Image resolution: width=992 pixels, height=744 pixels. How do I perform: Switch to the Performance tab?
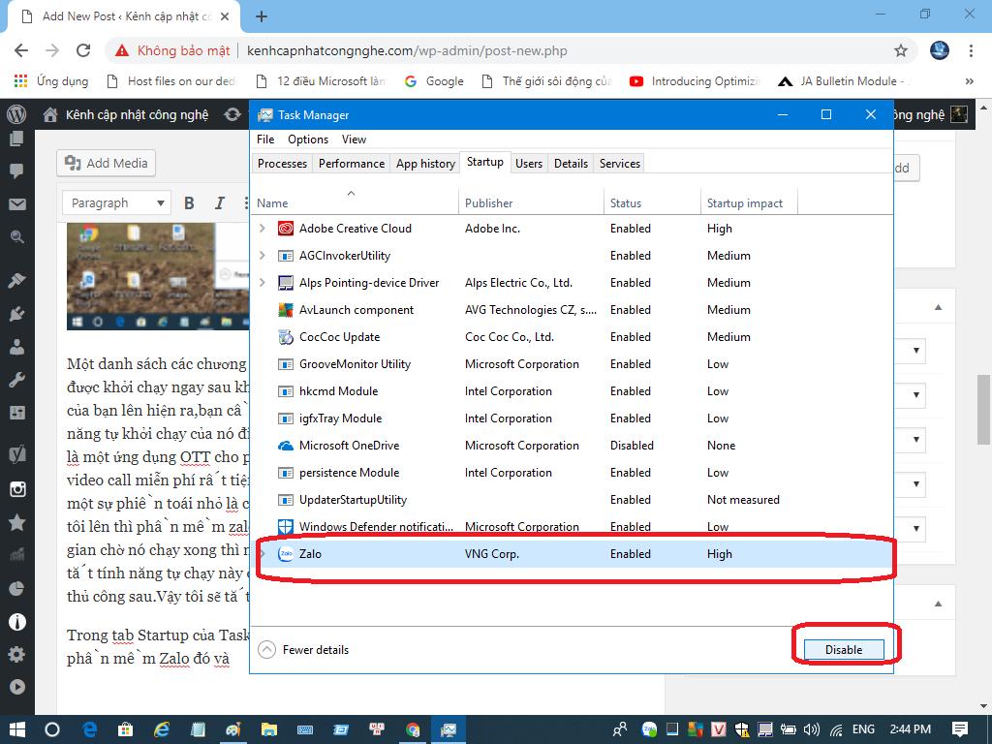[x=351, y=164]
